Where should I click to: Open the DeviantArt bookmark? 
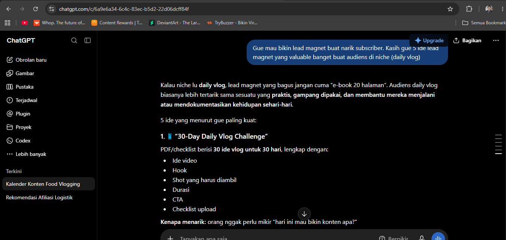(x=175, y=23)
